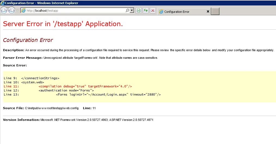Click the page icon in the address bar
The width and height of the screenshot is (276, 144).
pos(23,11)
